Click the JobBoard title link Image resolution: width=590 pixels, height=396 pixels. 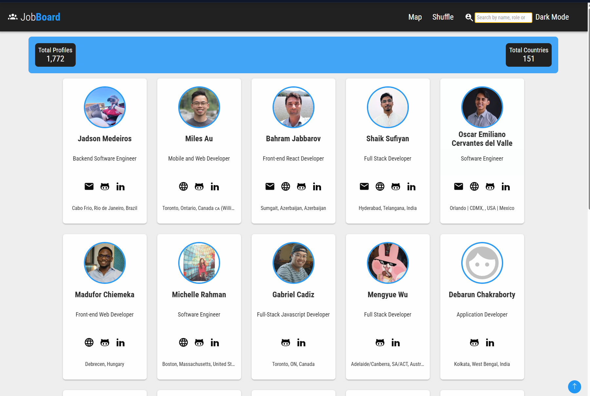click(x=40, y=17)
